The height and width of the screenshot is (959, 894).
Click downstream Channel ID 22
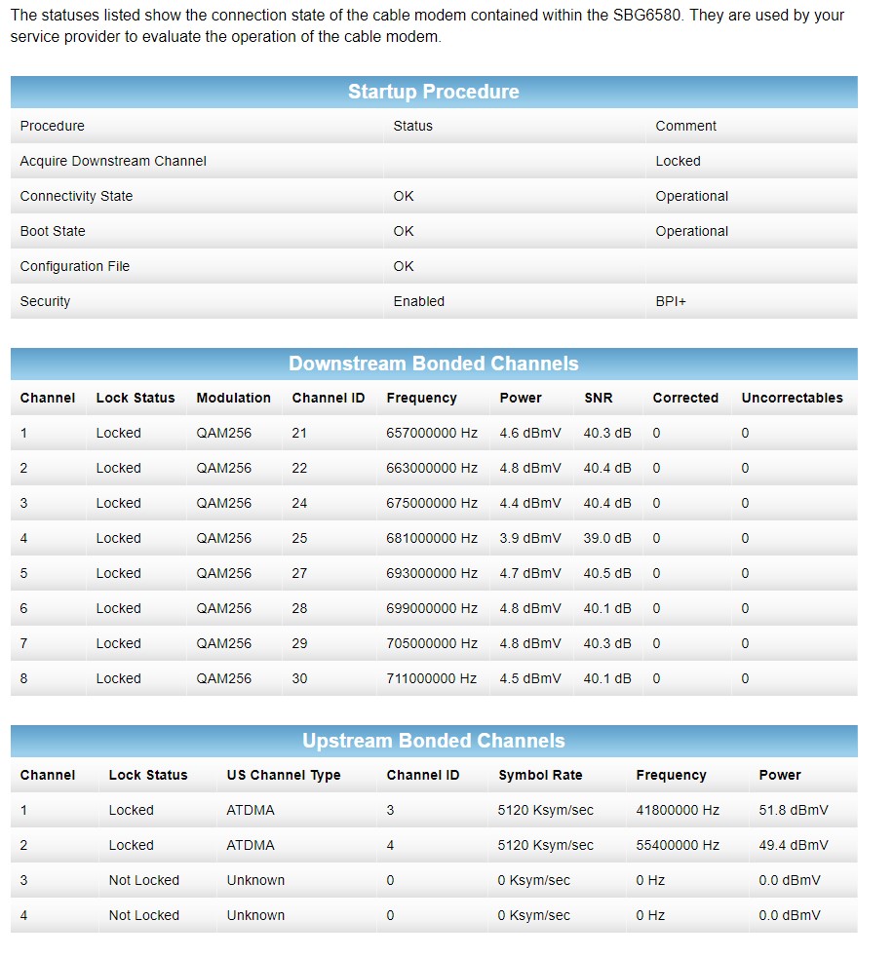(299, 468)
